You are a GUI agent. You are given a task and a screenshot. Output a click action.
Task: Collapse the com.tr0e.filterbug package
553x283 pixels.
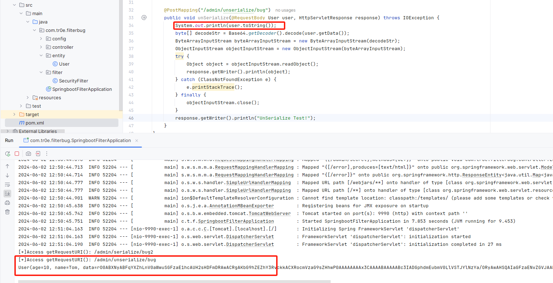click(34, 30)
